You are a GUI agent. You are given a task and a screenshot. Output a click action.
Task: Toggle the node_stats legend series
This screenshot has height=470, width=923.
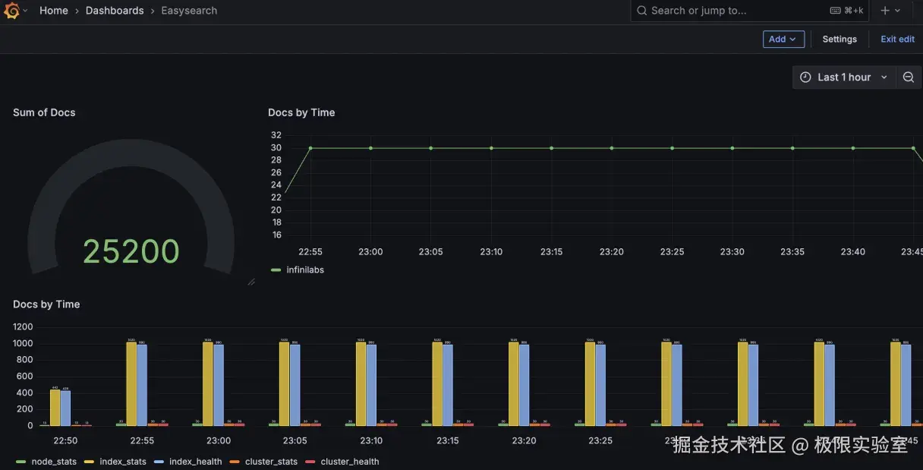point(46,462)
